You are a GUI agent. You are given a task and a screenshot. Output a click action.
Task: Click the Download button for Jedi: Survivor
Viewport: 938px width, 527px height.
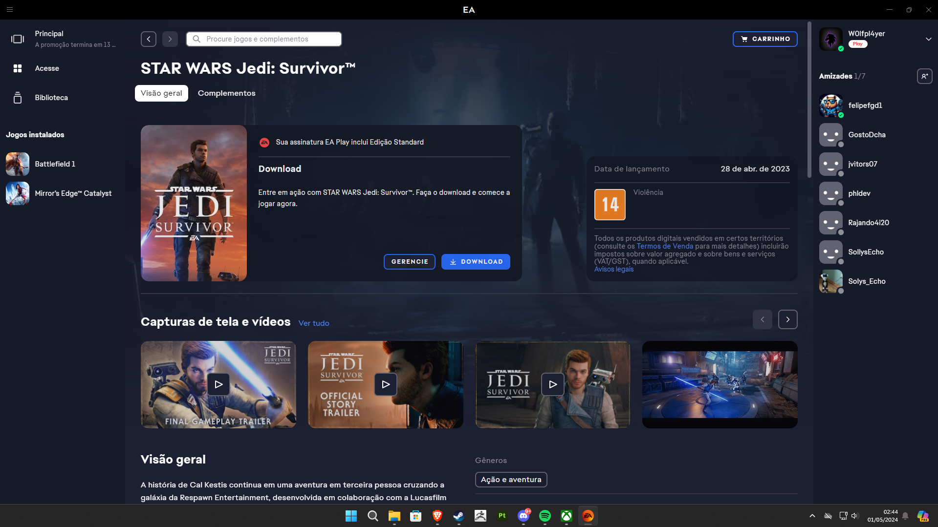click(476, 262)
